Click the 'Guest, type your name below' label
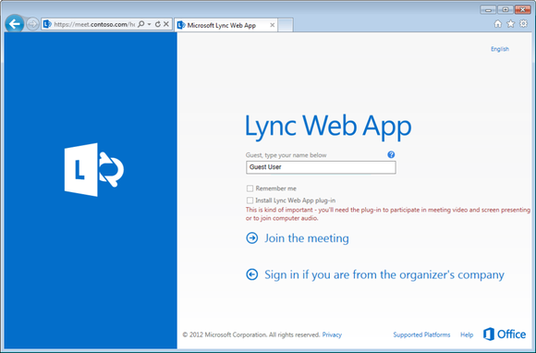This screenshot has height=353, width=536. (286, 155)
